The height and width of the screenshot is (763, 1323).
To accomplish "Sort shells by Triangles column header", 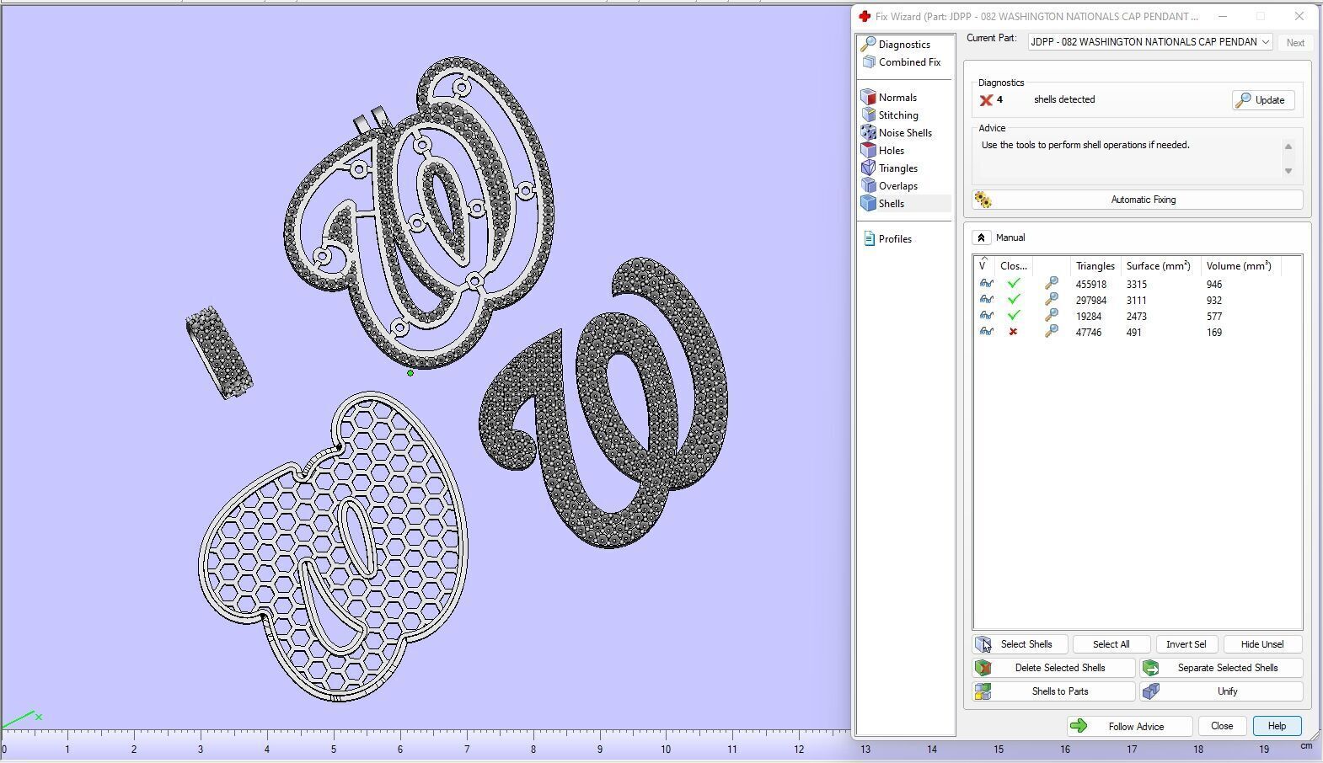I will tap(1095, 266).
